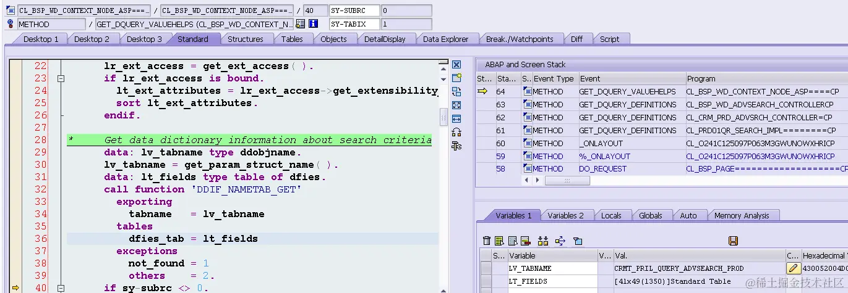Click the close tool icon beside the editor
The image size is (848, 293).
(456, 65)
